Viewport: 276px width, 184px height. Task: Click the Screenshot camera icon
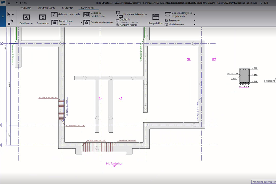point(166,21)
